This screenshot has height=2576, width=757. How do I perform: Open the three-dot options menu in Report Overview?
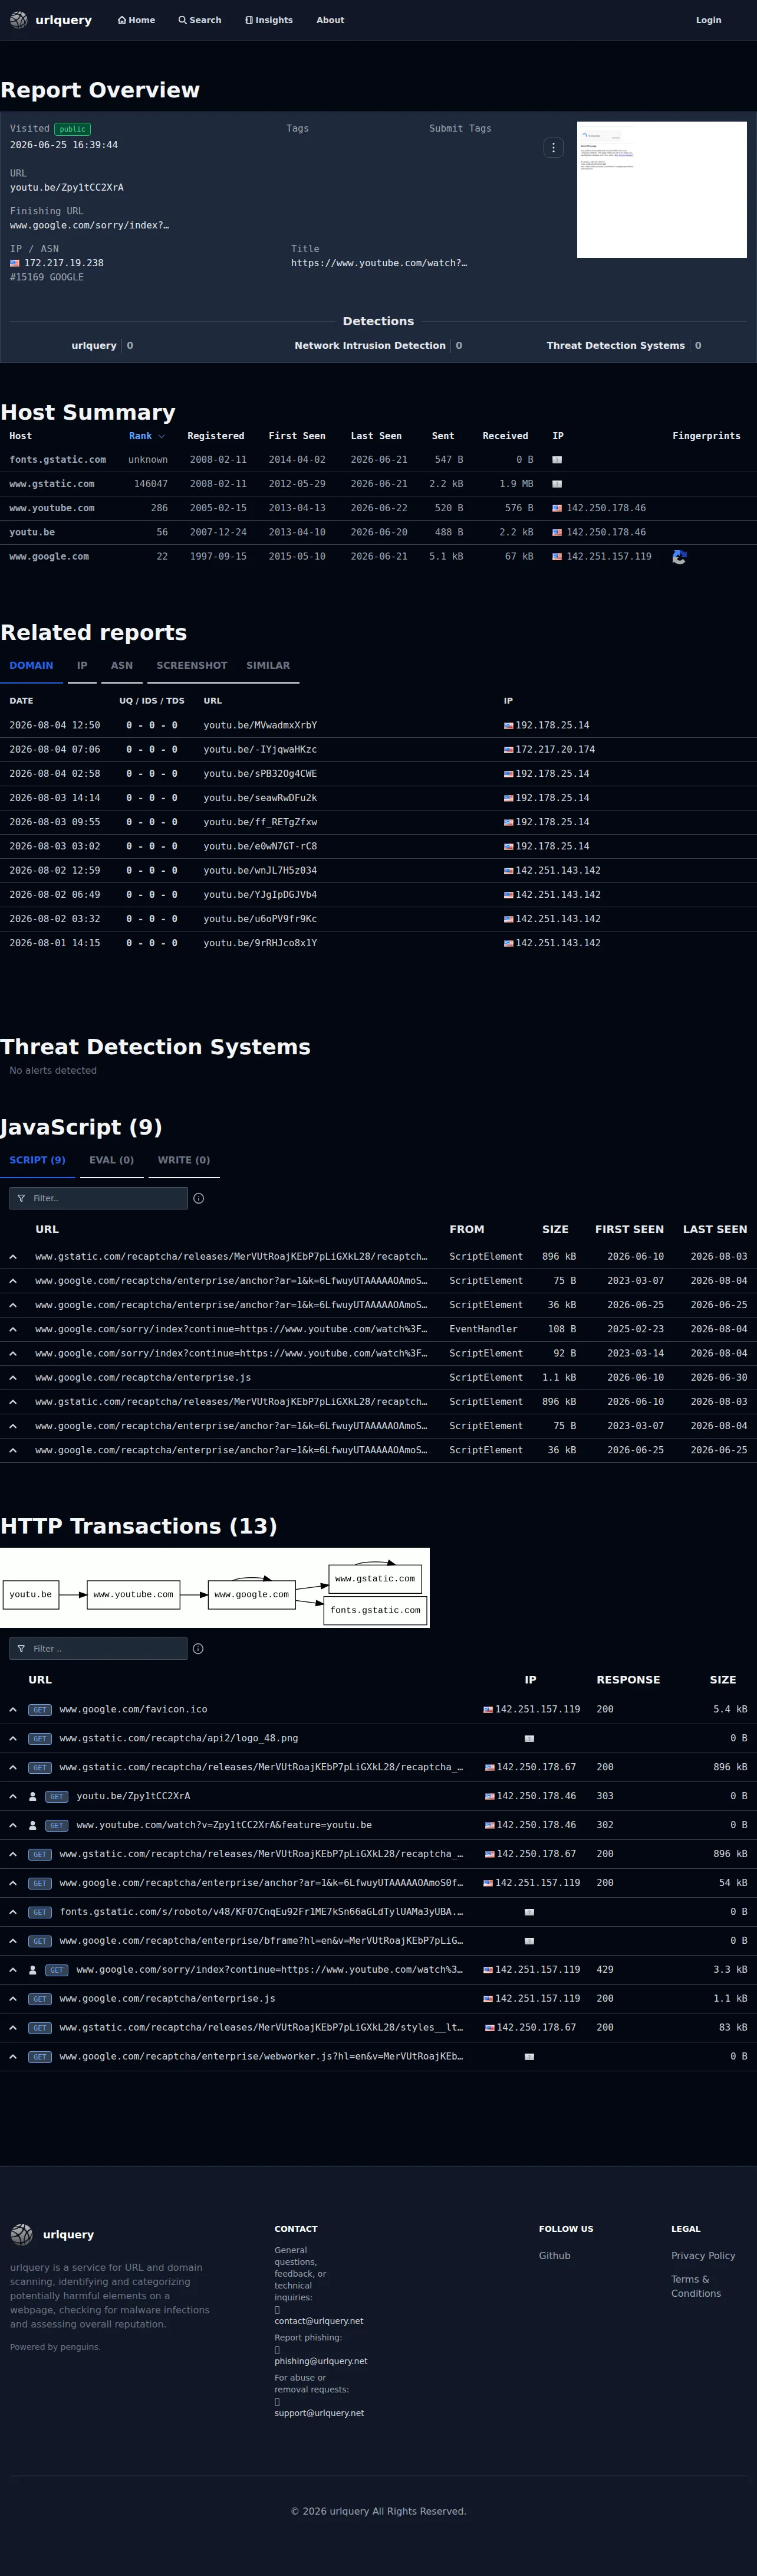(x=553, y=147)
